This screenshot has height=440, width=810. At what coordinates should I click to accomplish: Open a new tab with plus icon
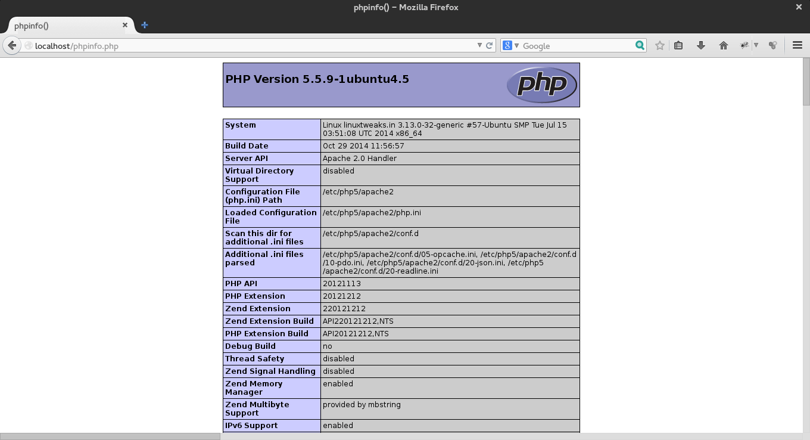click(x=144, y=25)
